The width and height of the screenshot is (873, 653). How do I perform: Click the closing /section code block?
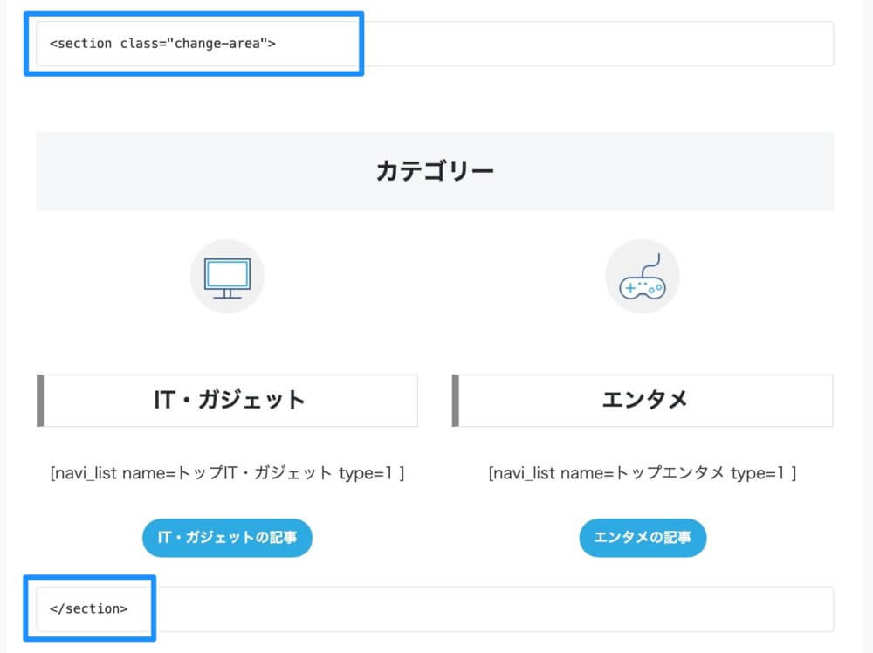pyautogui.click(x=435, y=609)
